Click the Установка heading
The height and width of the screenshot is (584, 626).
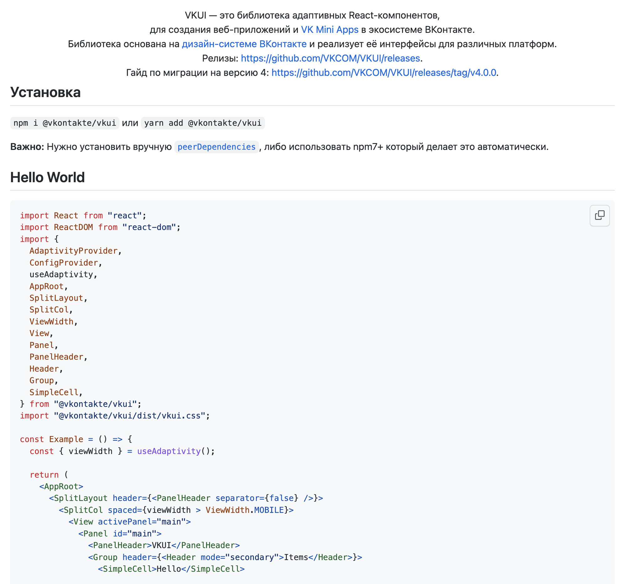[45, 92]
